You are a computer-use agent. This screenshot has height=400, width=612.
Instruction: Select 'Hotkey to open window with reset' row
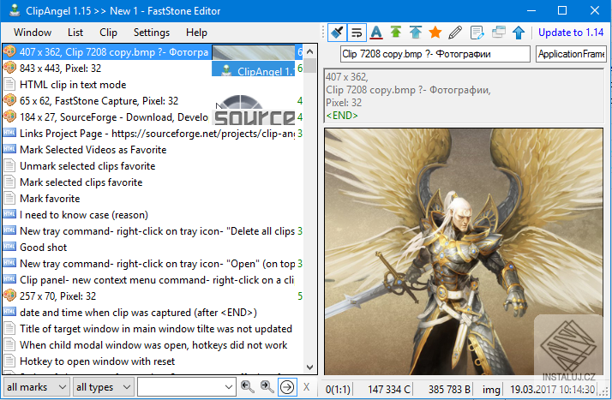click(x=153, y=361)
